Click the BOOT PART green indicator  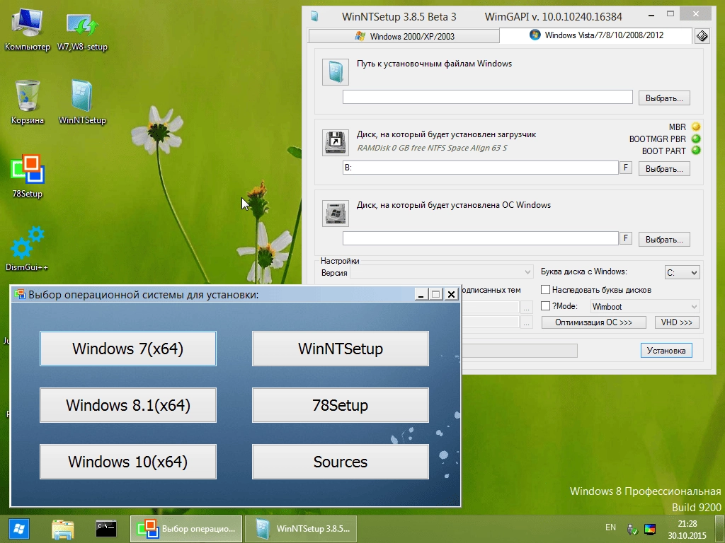pyautogui.click(x=696, y=151)
